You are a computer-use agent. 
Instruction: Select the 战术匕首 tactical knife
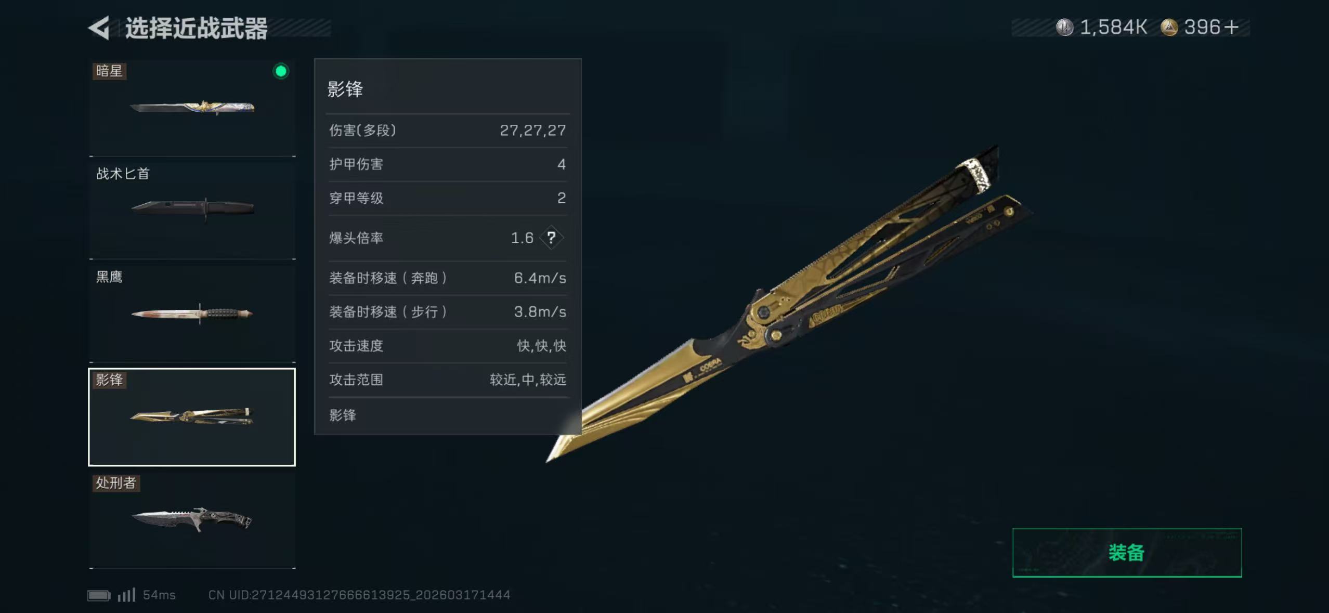[192, 211]
